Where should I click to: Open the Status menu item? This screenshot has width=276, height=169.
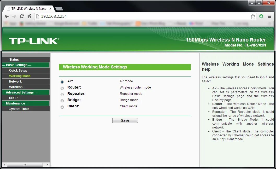(x=26, y=60)
